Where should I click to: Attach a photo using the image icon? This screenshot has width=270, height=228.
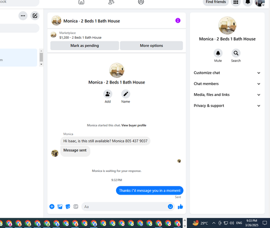60,206
